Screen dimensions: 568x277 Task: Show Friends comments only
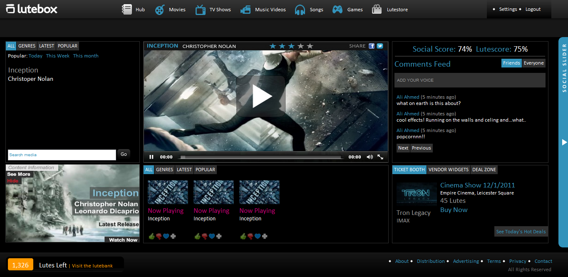click(x=511, y=63)
